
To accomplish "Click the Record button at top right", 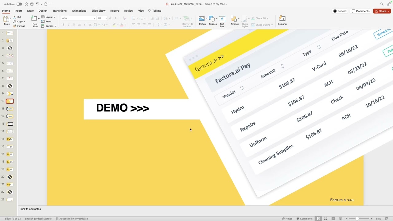I will click(340, 11).
